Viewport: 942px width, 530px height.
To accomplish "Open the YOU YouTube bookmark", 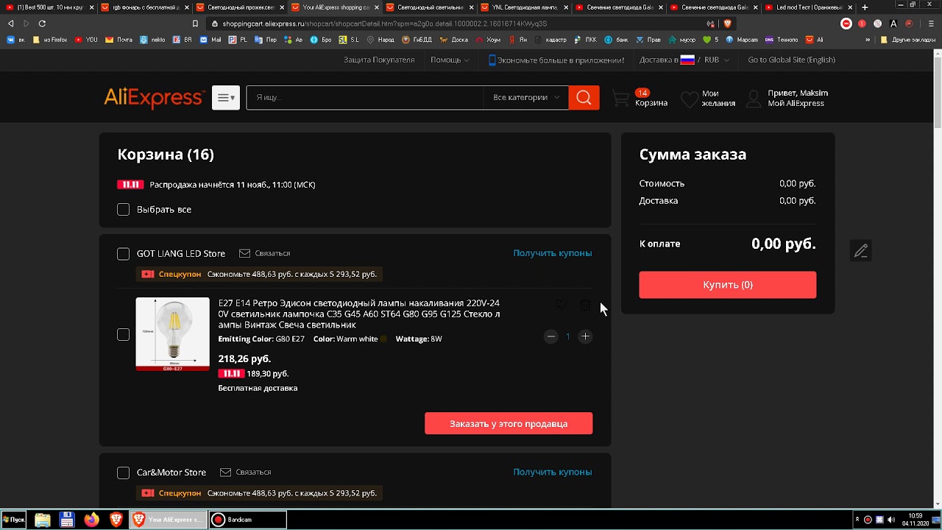I will coord(85,40).
